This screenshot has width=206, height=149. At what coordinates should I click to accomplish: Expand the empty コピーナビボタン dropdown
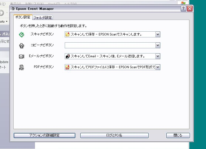pos(158,45)
